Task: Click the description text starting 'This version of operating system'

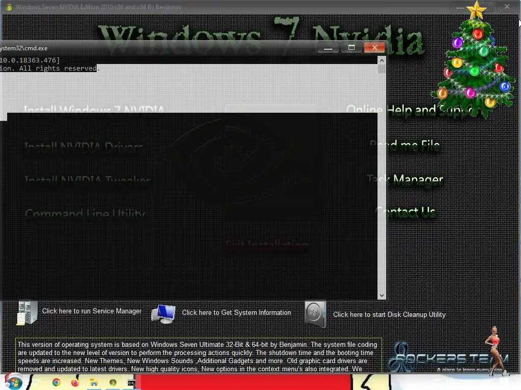Action: point(198,356)
